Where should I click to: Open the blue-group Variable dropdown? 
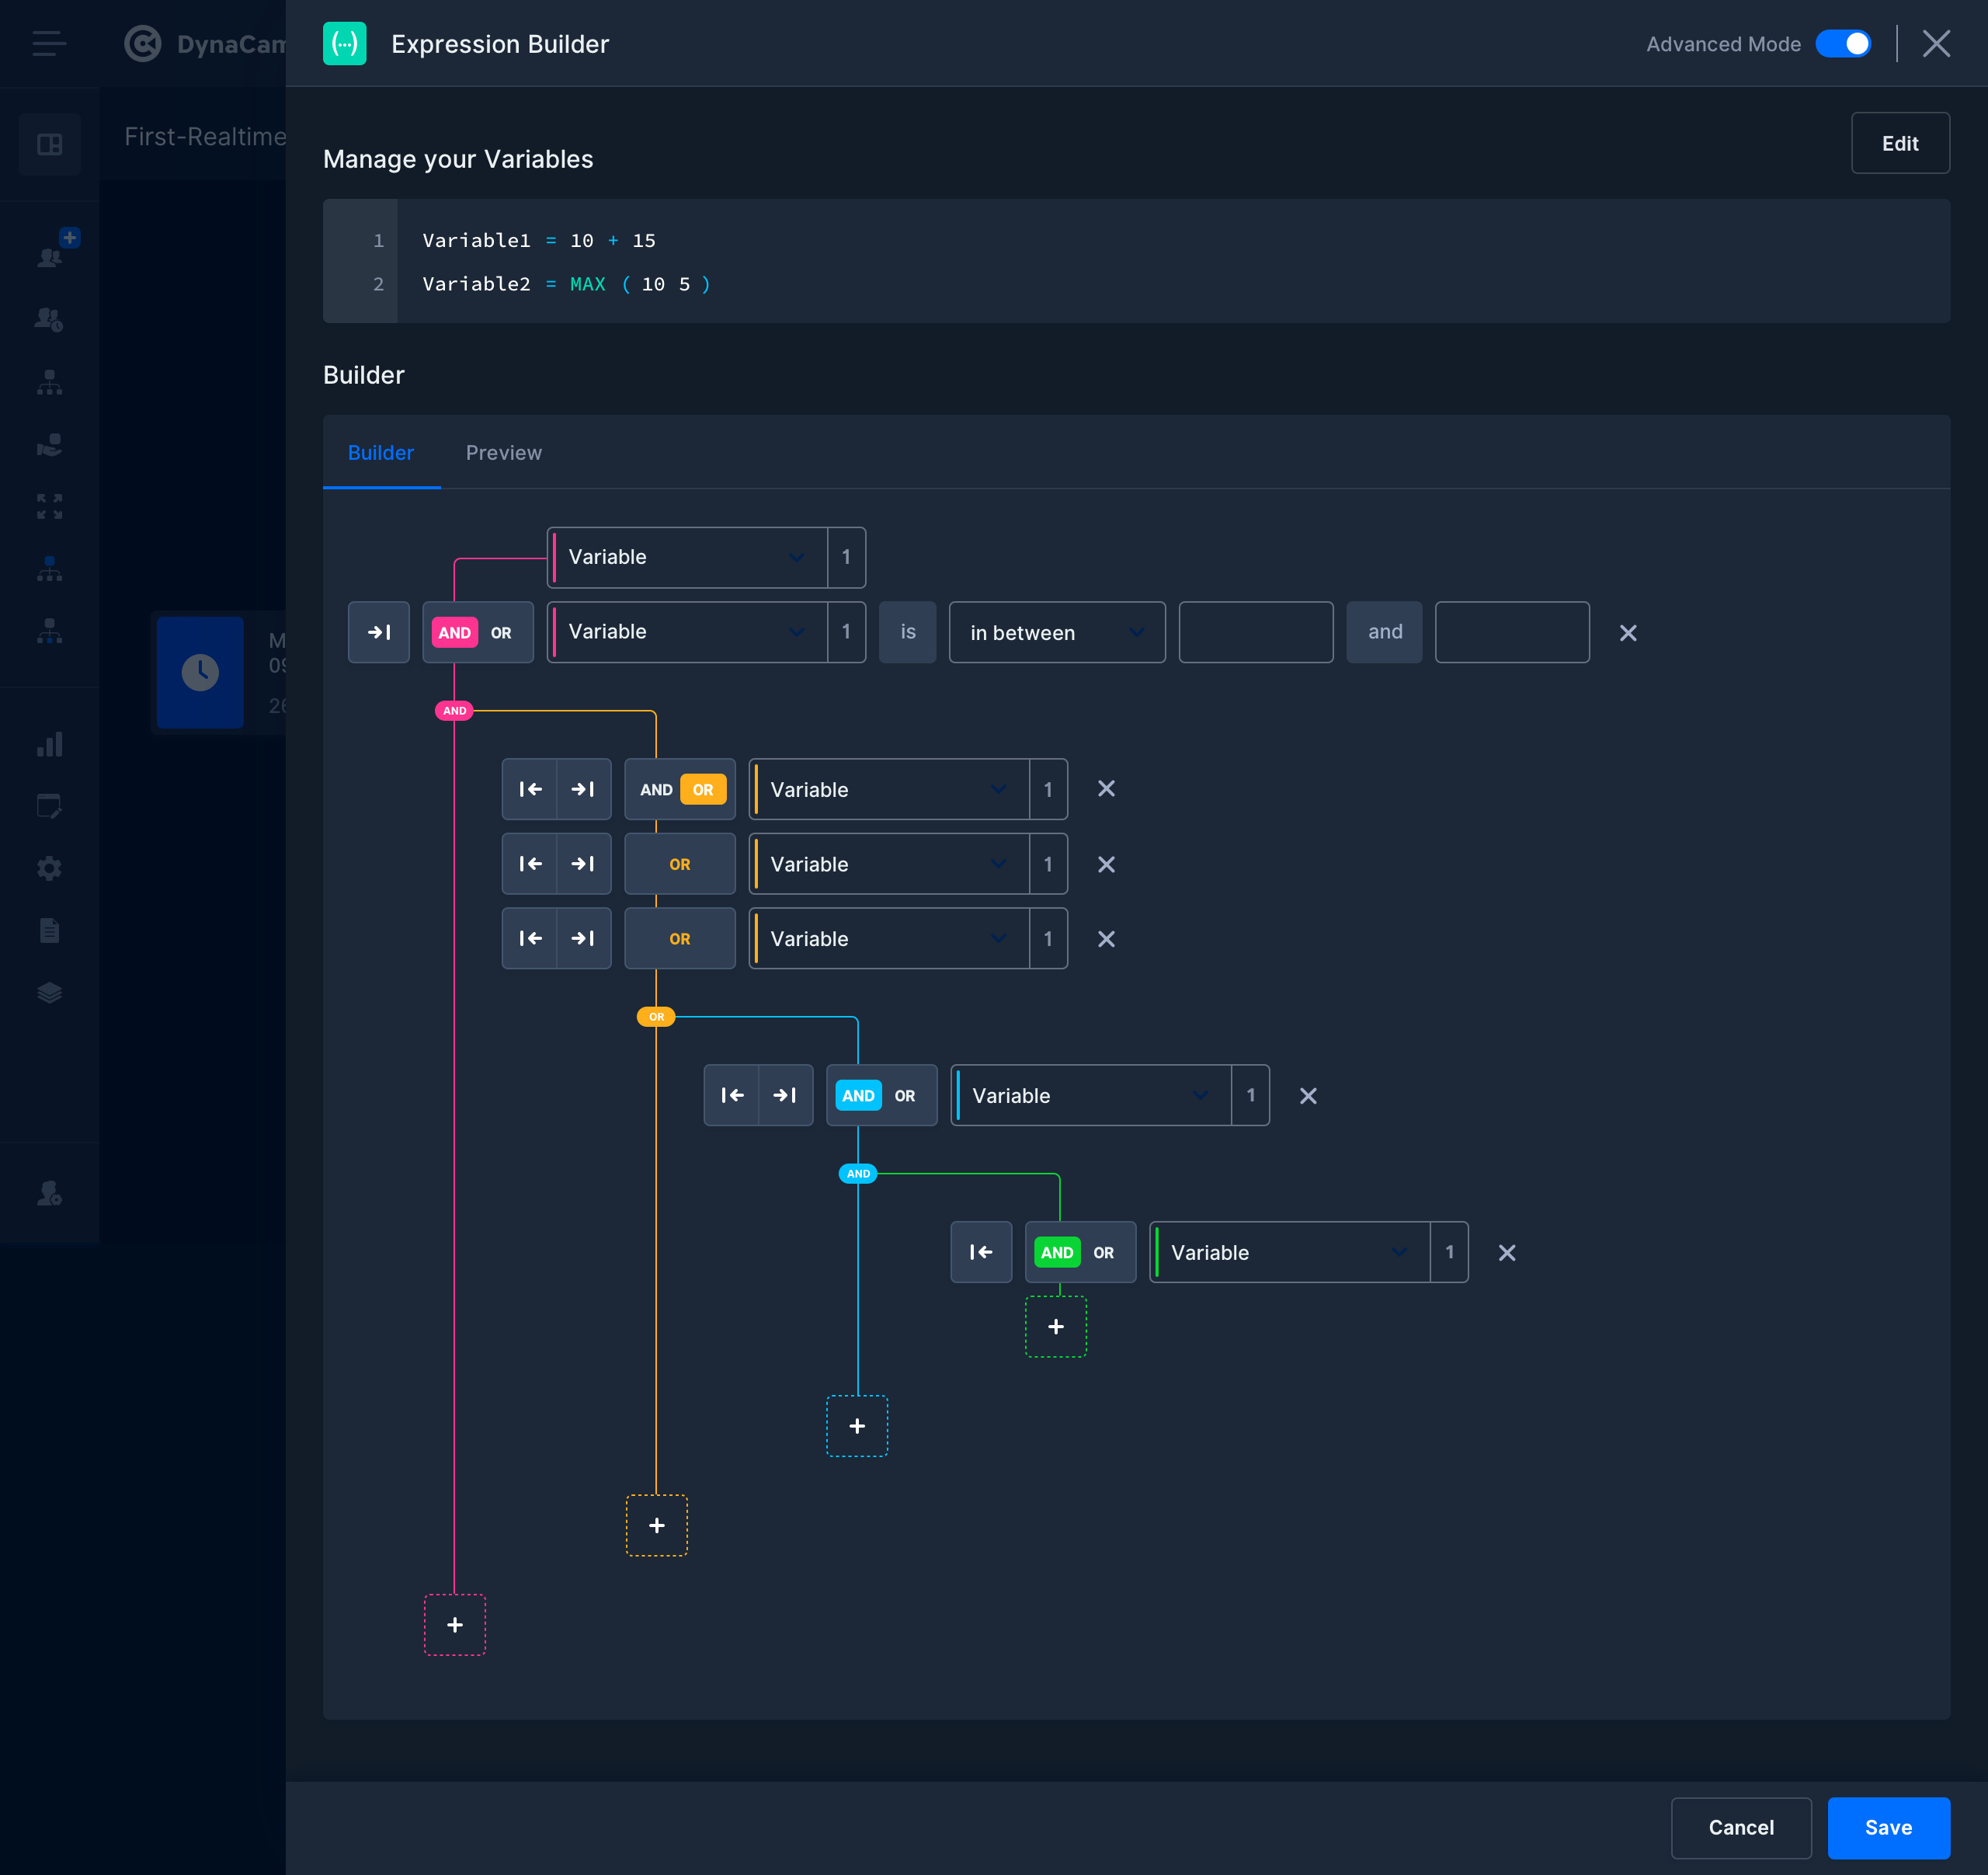click(1090, 1096)
